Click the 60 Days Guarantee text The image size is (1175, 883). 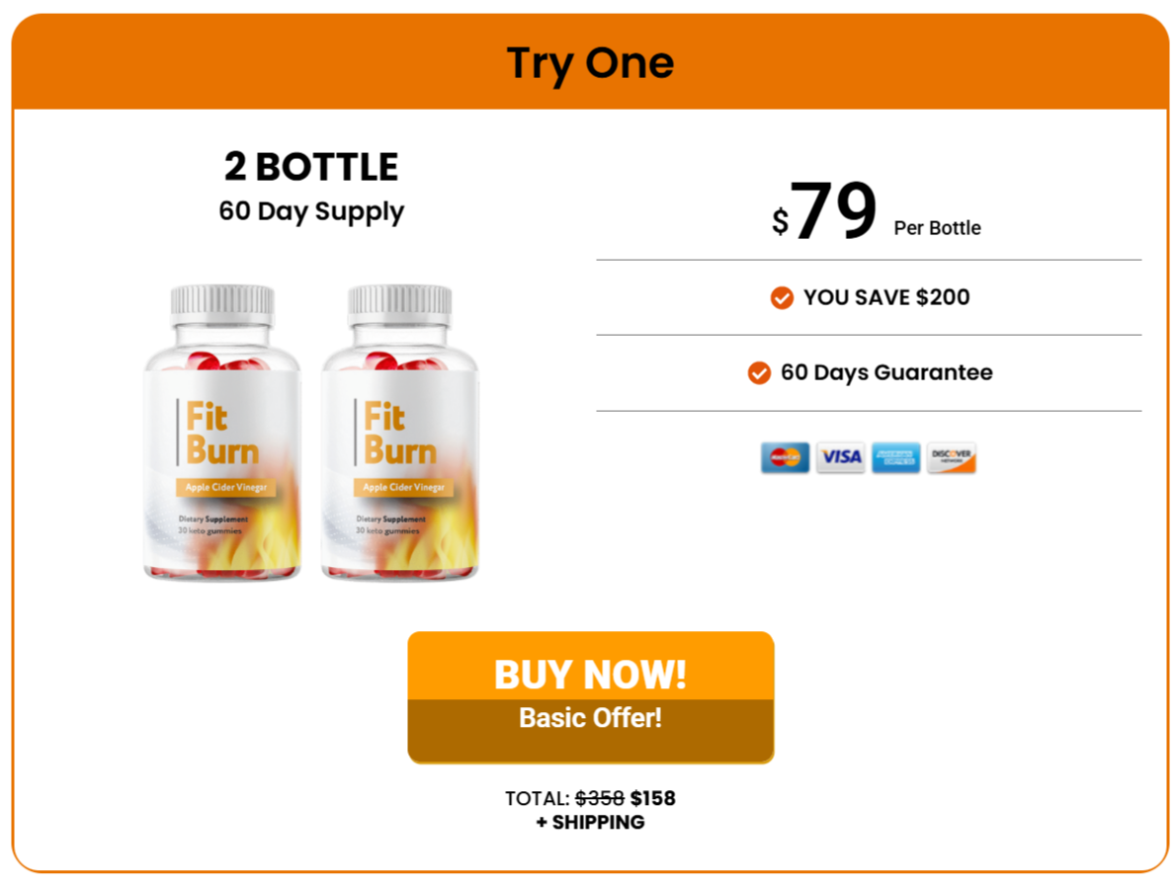(886, 372)
